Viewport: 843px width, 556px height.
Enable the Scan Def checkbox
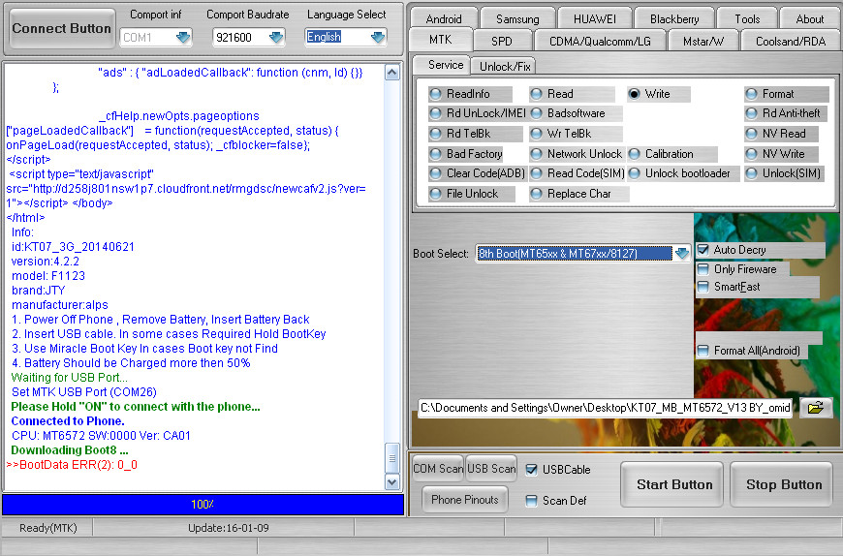531,501
